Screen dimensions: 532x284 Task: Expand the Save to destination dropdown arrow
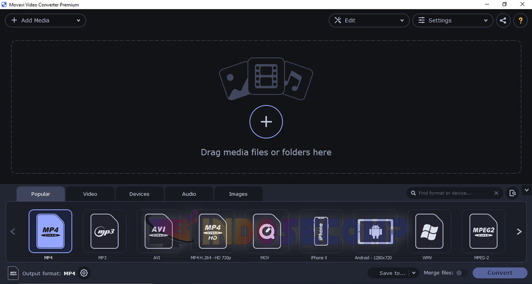coord(413,273)
